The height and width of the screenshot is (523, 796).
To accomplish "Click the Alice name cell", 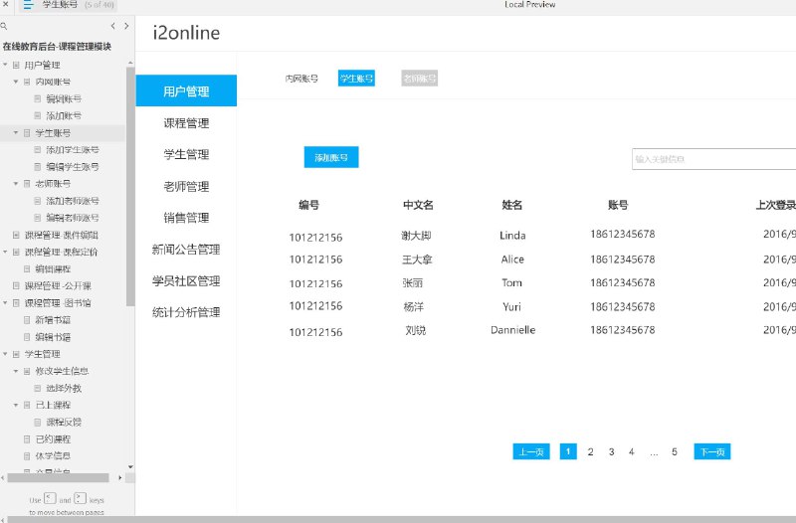I will [x=512, y=260].
